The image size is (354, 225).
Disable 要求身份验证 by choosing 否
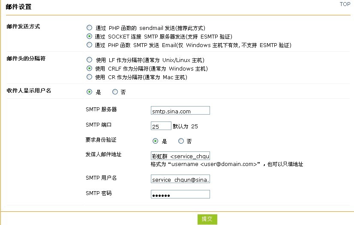coord(181,141)
